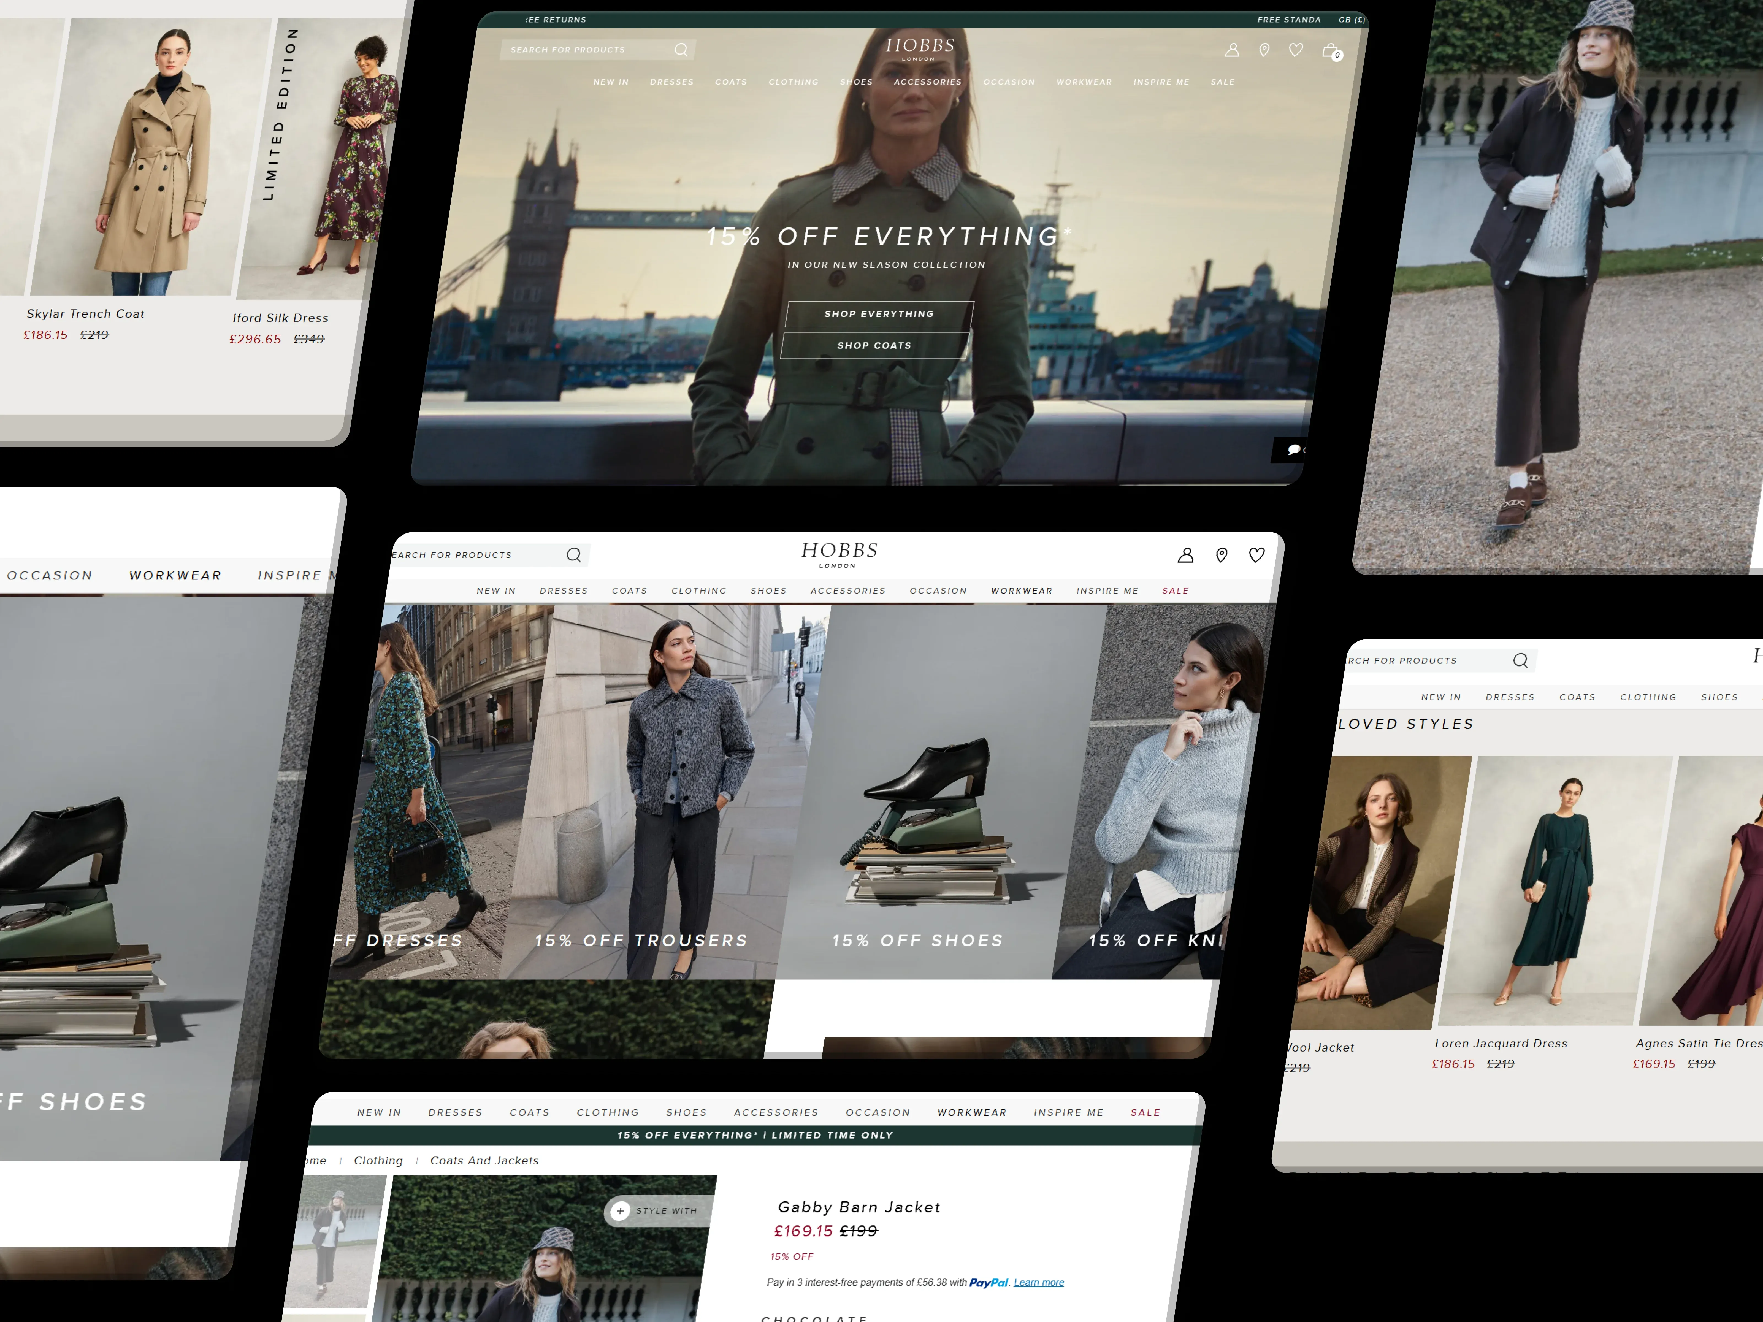
Task: Click store locator pin in dark hero header
Action: coord(1264,50)
